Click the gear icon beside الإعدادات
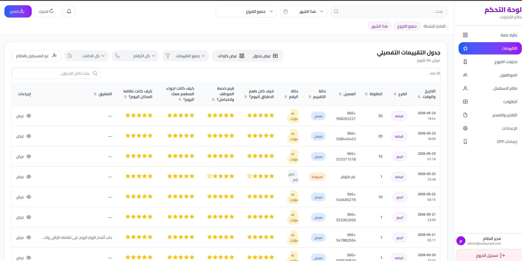 point(465,128)
